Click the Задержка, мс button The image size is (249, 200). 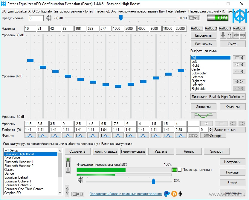(x=230, y=130)
